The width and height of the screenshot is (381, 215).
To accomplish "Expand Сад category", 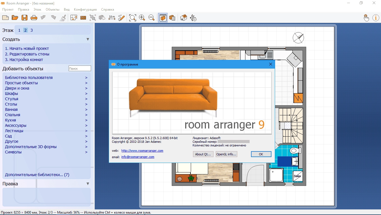I will coord(46,136).
